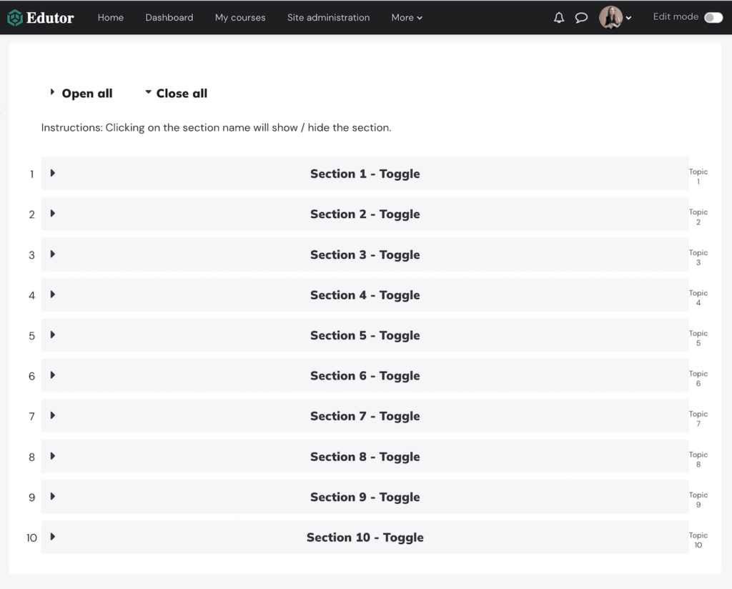Screen dimensions: 732x589
Task: Expand the More dropdown menu
Action: (407, 18)
